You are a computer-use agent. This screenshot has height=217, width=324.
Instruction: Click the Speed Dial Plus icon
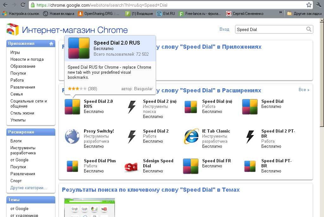click(72, 166)
